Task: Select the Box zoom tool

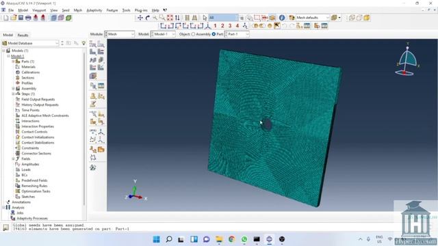Action: [162, 18]
